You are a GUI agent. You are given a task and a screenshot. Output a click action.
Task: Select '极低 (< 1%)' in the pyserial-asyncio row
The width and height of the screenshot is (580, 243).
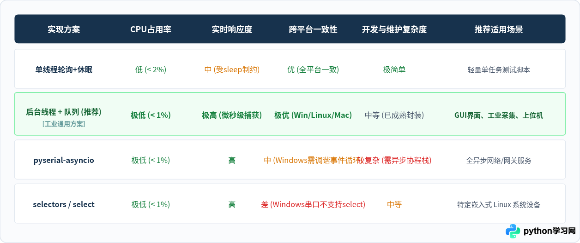coord(151,160)
